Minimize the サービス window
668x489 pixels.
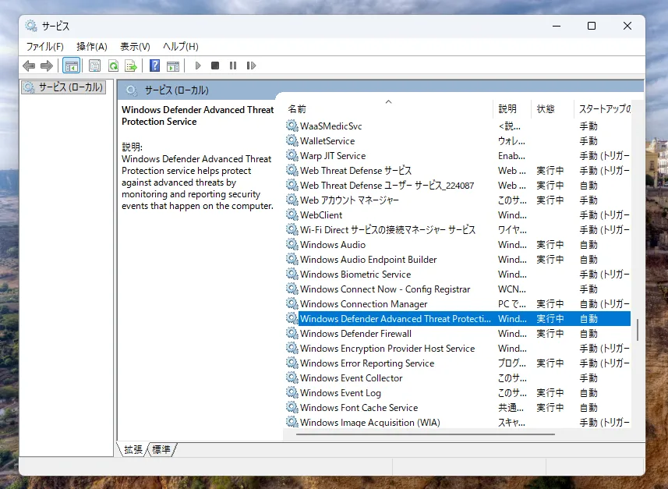[x=557, y=26]
